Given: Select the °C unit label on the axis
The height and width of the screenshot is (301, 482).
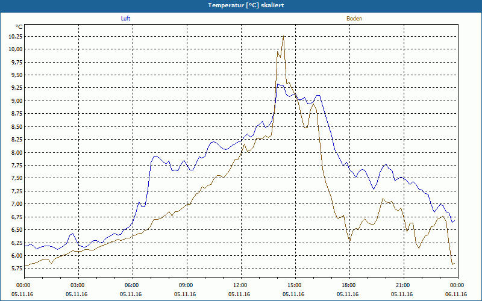Looking at the screenshot, I should tap(19, 27).
